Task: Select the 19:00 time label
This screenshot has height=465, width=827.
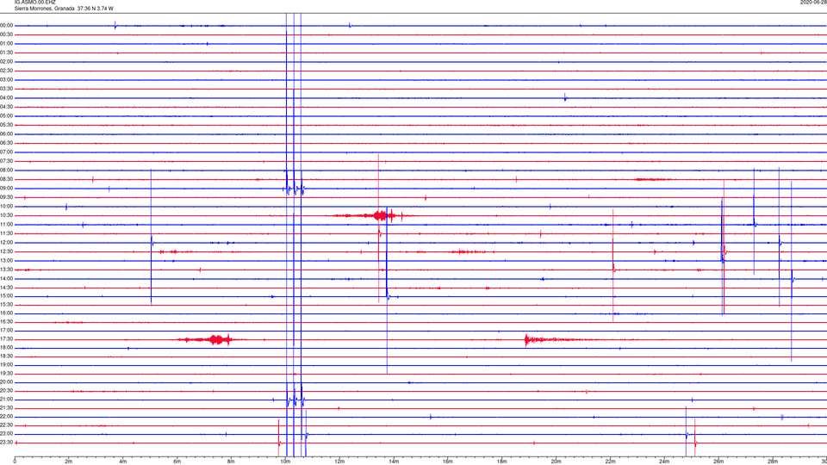Action: (x=6, y=365)
